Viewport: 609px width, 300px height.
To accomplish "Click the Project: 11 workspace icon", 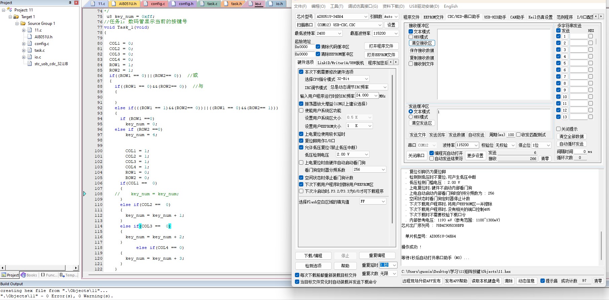I will tap(9, 10).
